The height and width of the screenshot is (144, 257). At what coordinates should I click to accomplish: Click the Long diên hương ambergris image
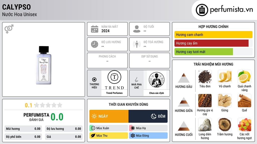(205, 124)
